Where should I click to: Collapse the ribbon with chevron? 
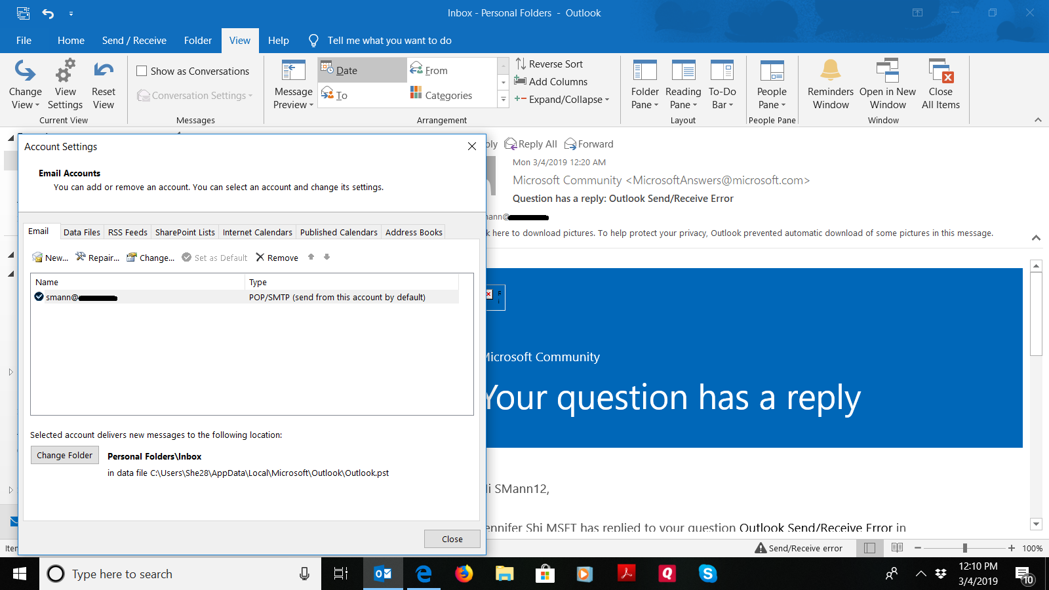tap(1038, 120)
